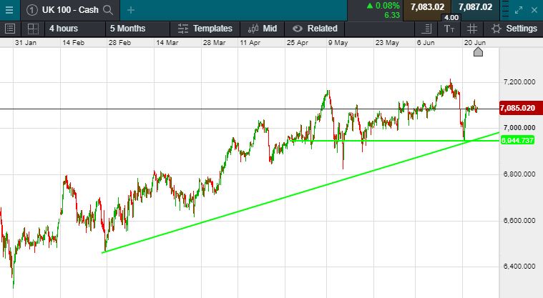Open chart Settings
Screen dimensions: 543x298
[x=514, y=29]
